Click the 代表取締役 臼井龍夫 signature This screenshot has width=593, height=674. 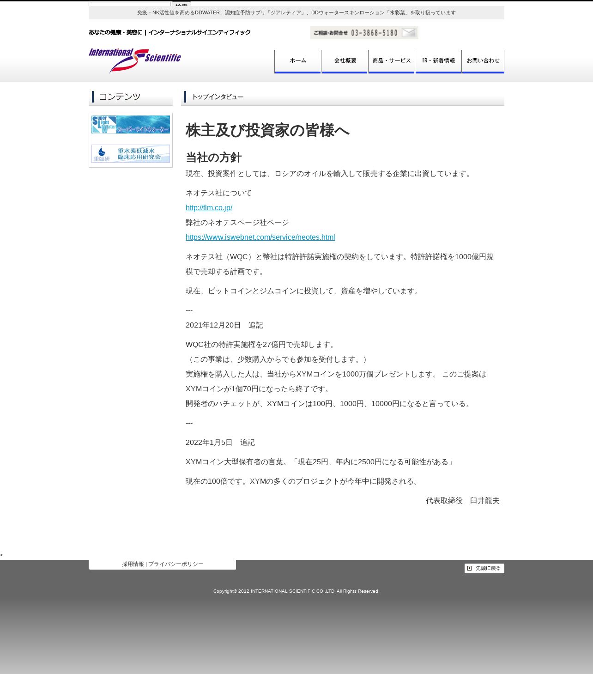coord(463,501)
